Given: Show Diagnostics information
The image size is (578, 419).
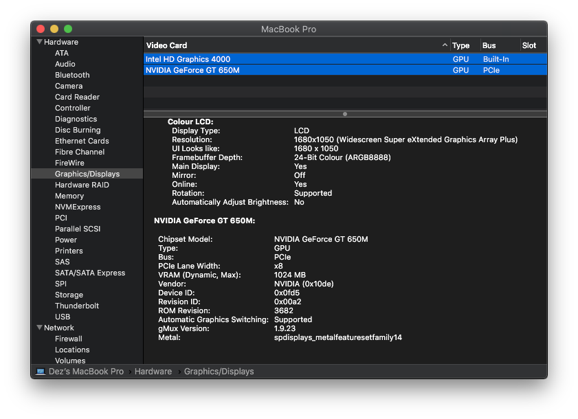Looking at the screenshot, I should 76,119.
